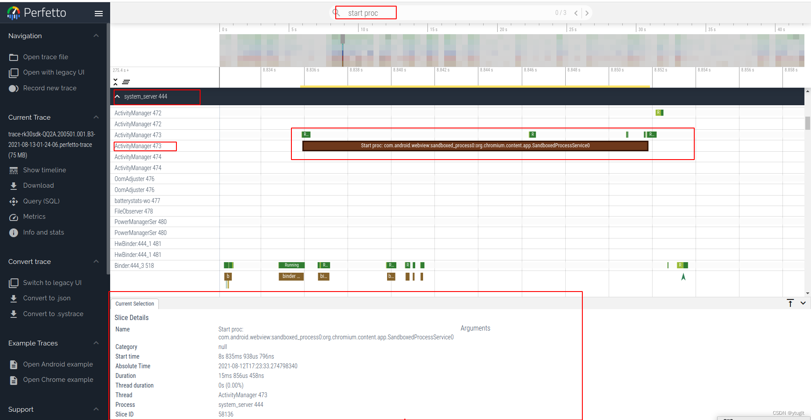Go to previous search result

coord(576,13)
